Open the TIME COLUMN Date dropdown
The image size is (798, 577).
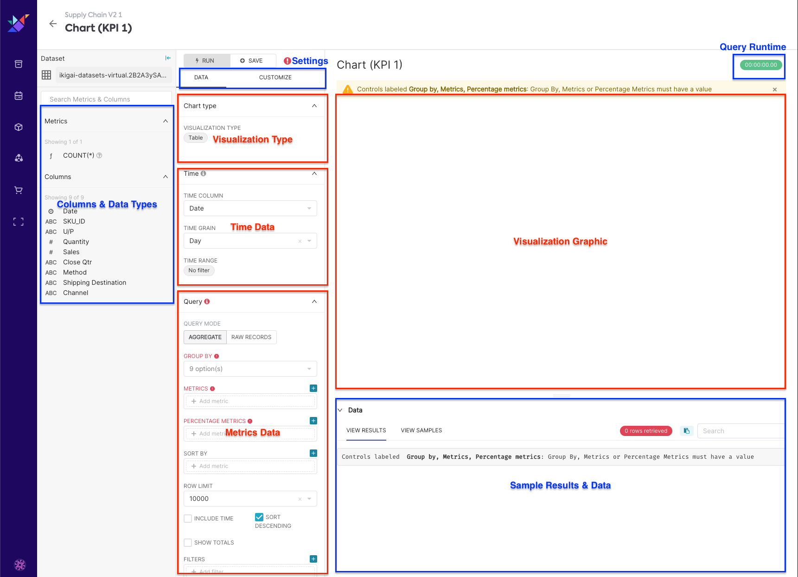coord(250,208)
